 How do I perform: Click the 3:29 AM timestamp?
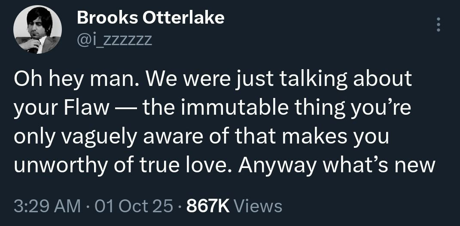tap(47, 205)
